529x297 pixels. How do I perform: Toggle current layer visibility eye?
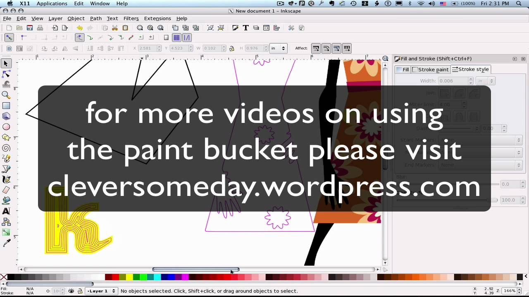coord(71,291)
